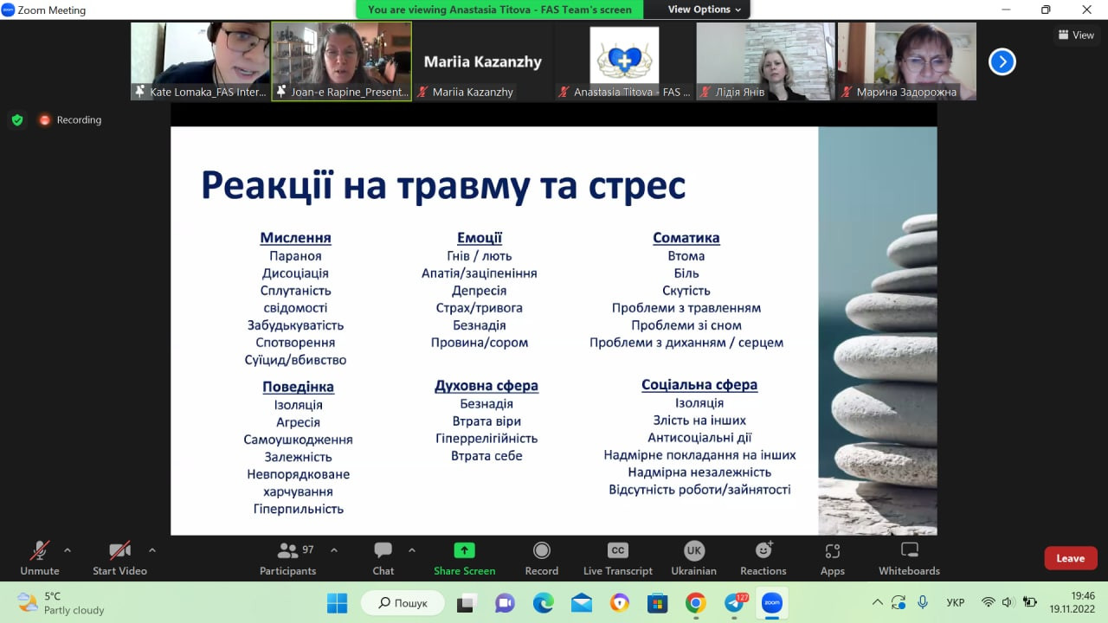Click the slide heading 'Поведінка'
Viewport: 1108px width, 623px height.
(298, 387)
